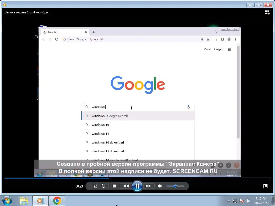Open the Chrome media control icon
Screen dimensions: 275x206
point(216,39)
